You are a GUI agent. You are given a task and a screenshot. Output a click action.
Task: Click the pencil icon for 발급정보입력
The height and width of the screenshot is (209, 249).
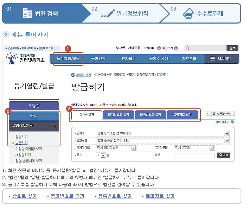[x=108, y=14]
